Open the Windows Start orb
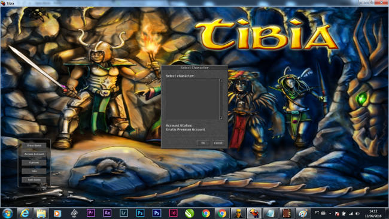The image size is (389, 219). 7,213
